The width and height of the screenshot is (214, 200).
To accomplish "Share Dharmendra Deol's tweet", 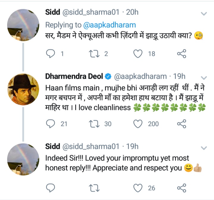I will (x=181, y=124).
